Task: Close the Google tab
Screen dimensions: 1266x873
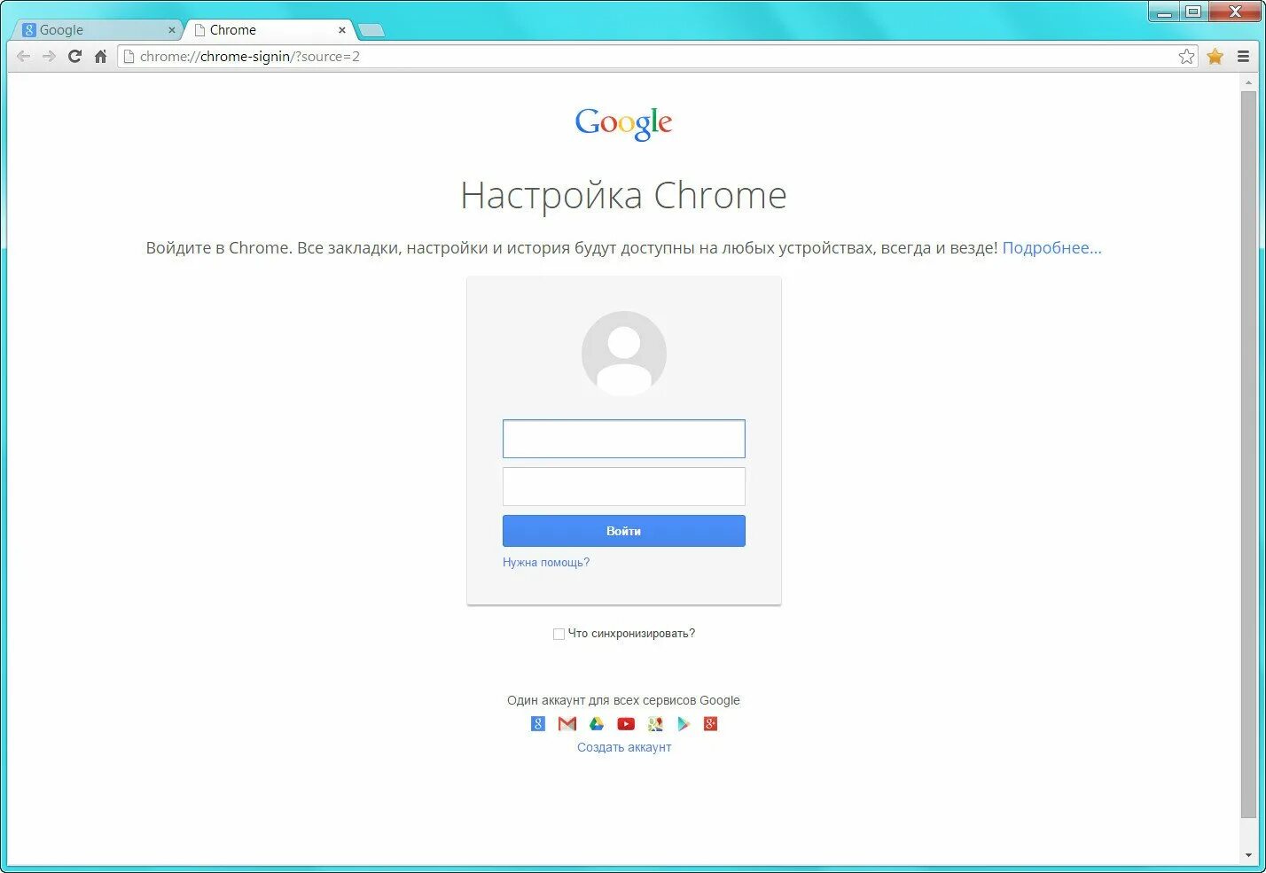Action: (x=172, y=30)
